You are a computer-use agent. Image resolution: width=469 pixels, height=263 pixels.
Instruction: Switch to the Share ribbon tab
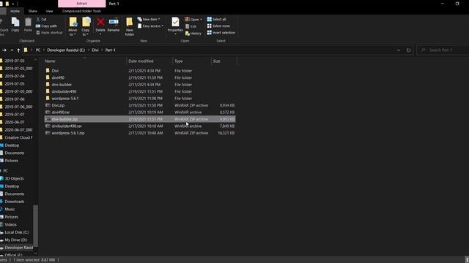(32, 11)
